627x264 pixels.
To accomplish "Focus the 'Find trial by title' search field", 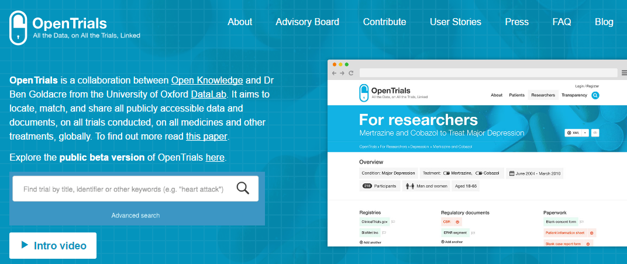I will 136,189.
